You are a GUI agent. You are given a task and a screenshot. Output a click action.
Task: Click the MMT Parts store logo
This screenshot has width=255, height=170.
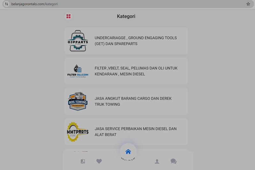(78, 132)
